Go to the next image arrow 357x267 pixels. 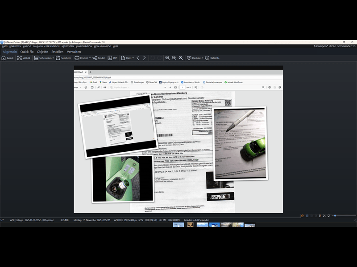click(144, 58)
